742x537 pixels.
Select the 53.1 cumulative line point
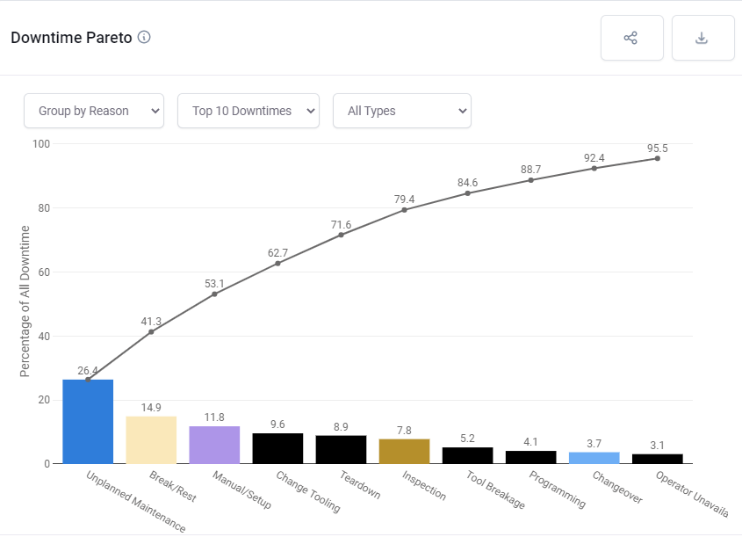214,294
